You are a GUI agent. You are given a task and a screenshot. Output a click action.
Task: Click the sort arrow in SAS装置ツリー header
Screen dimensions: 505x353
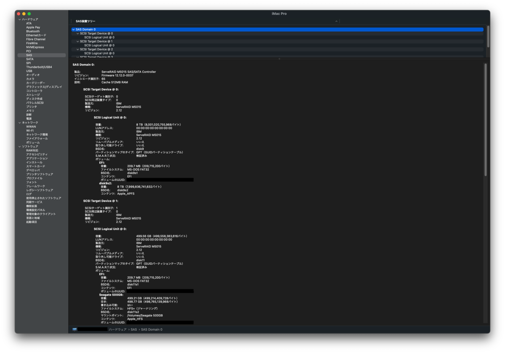tap(336, 21)
